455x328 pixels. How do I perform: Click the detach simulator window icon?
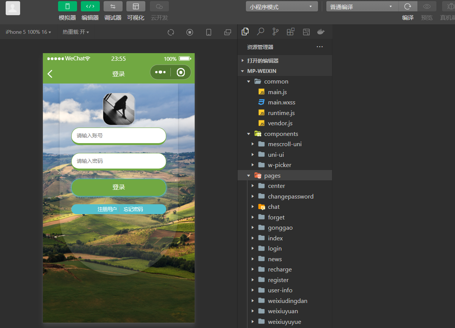point(228,32)
